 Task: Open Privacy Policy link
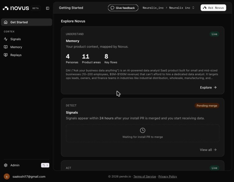(167, 177)
